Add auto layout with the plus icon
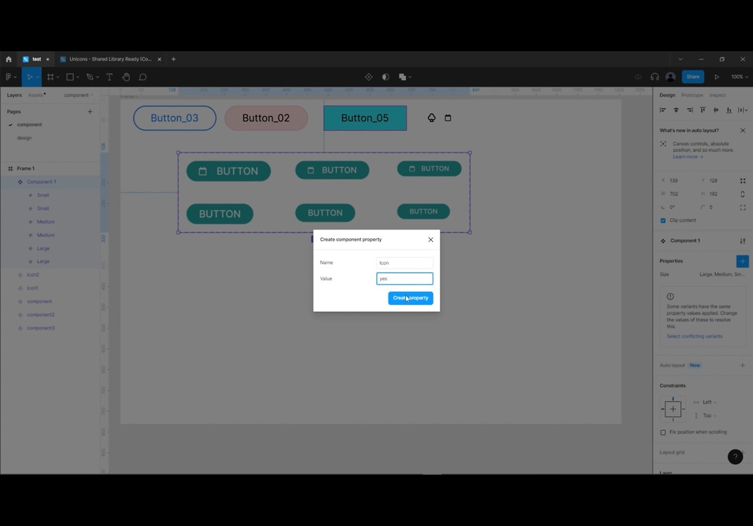753x526 pixels. point(742,365)
